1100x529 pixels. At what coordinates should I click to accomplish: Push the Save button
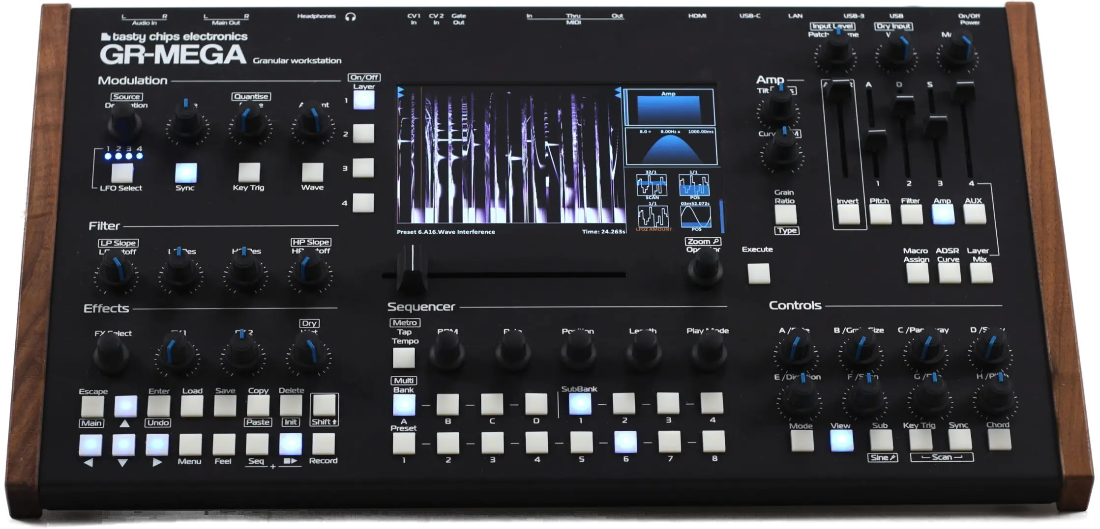225,406
